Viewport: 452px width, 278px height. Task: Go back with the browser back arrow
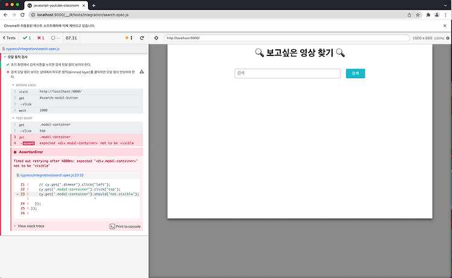pyautogui.click(x=5, y=14)
